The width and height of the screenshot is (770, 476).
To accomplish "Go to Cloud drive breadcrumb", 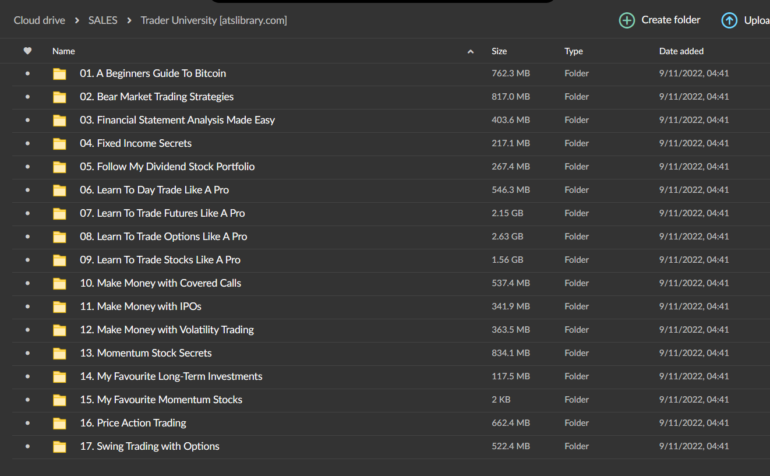I will pyautogui.click(x=40, y=20).
